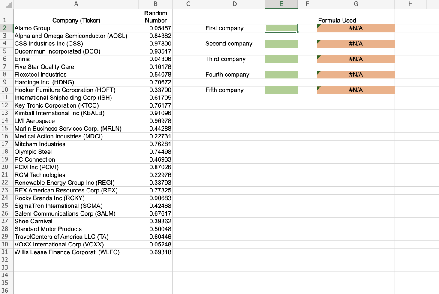Select column H header
Screen dimensions: 439x294
410,4
